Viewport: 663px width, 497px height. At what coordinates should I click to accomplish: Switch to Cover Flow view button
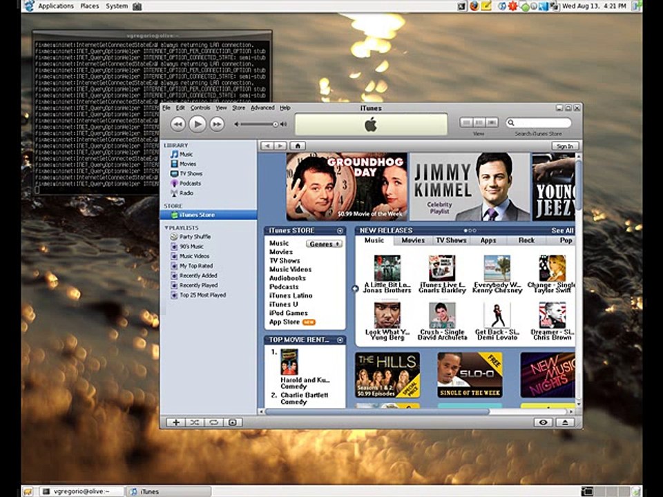point(492,123)
